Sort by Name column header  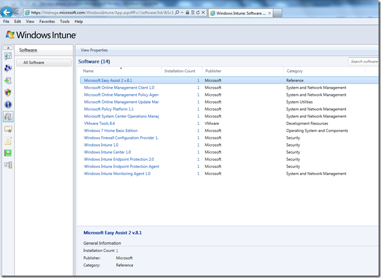pyautogui.click(x=88, y=71)
